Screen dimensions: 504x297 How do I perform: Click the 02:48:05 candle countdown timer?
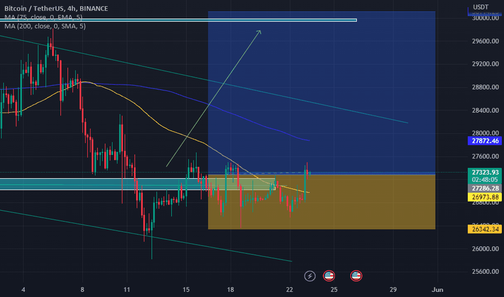(485, 180)
